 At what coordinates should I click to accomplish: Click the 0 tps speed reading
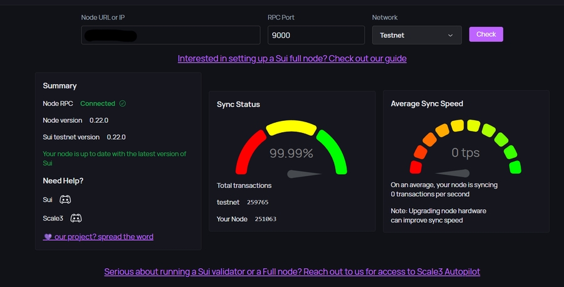tap(465, 152)
